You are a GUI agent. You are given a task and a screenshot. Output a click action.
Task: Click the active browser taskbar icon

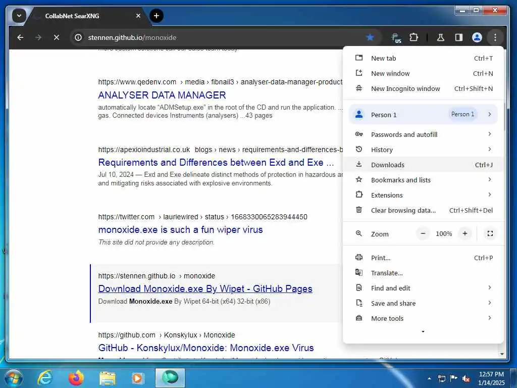[x=170, y=378]
